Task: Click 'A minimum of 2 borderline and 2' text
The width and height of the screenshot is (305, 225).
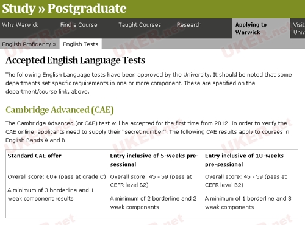Action: [x=153, y=199]
